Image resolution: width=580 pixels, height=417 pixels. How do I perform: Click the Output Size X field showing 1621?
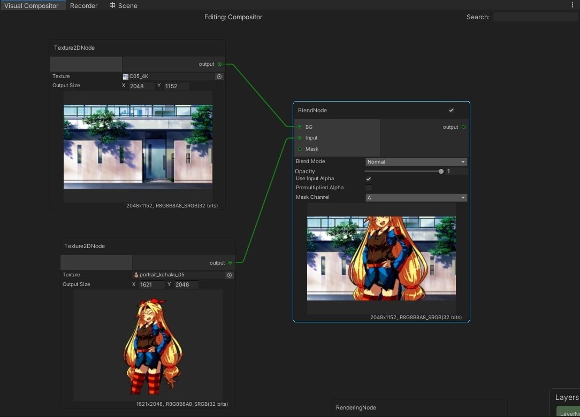(x=151, y=284)
